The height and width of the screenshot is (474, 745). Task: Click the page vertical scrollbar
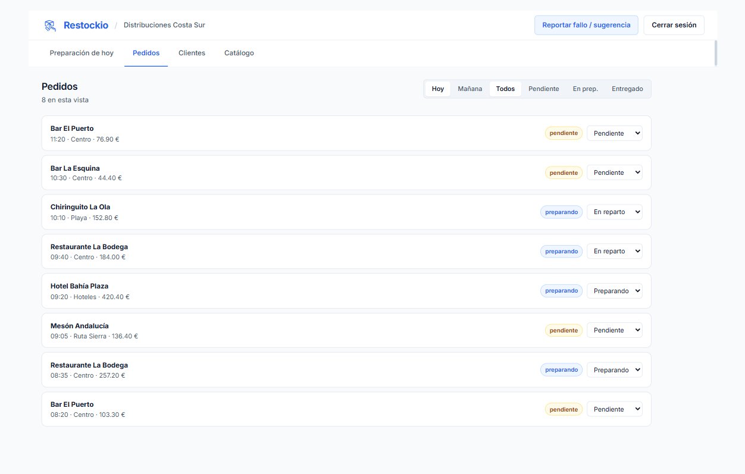click(x=716, y=53)
